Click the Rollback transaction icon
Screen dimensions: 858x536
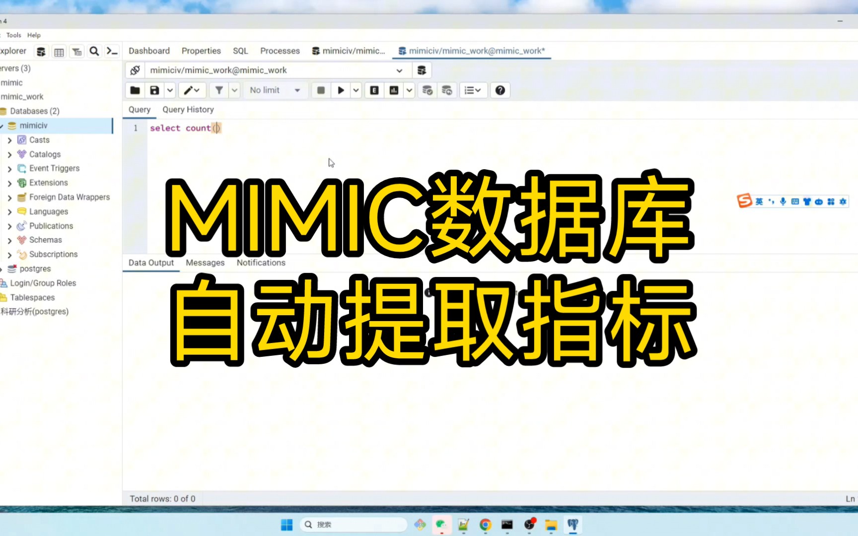(447, 90)
